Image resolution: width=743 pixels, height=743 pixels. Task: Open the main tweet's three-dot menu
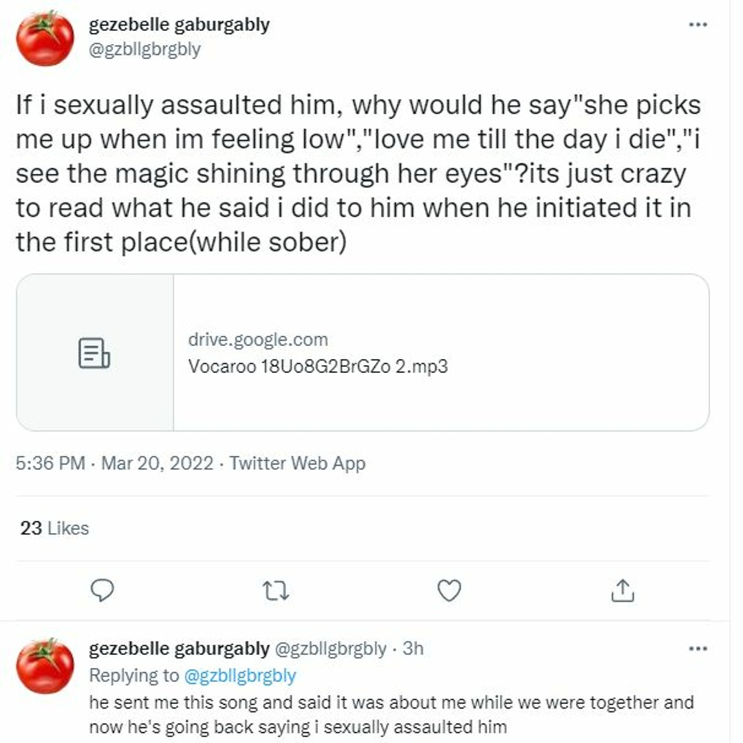point(698,25)
